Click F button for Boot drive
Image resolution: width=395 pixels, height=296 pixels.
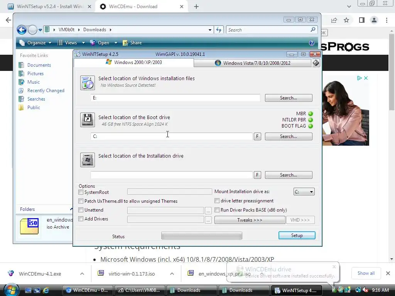257,136
